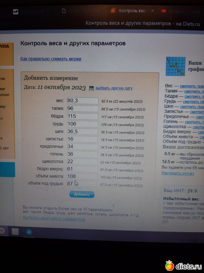Click the calendar icon beside the date
This screenshot has width=204, height=273.
point(91,89)
